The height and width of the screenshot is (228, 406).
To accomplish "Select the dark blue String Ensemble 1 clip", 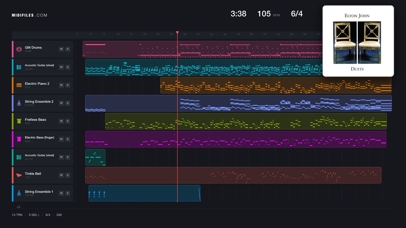I will (x=145, y=193).
